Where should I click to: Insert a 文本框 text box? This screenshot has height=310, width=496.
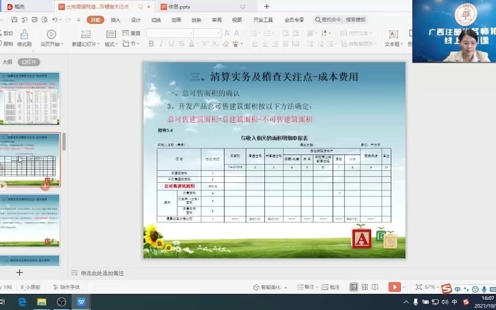pyautogui.click(x=394, y=36)
